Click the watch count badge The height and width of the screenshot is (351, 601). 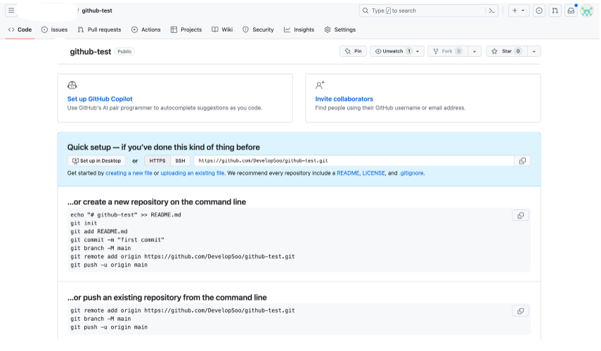pyautogui.click(x=409, y=51)
